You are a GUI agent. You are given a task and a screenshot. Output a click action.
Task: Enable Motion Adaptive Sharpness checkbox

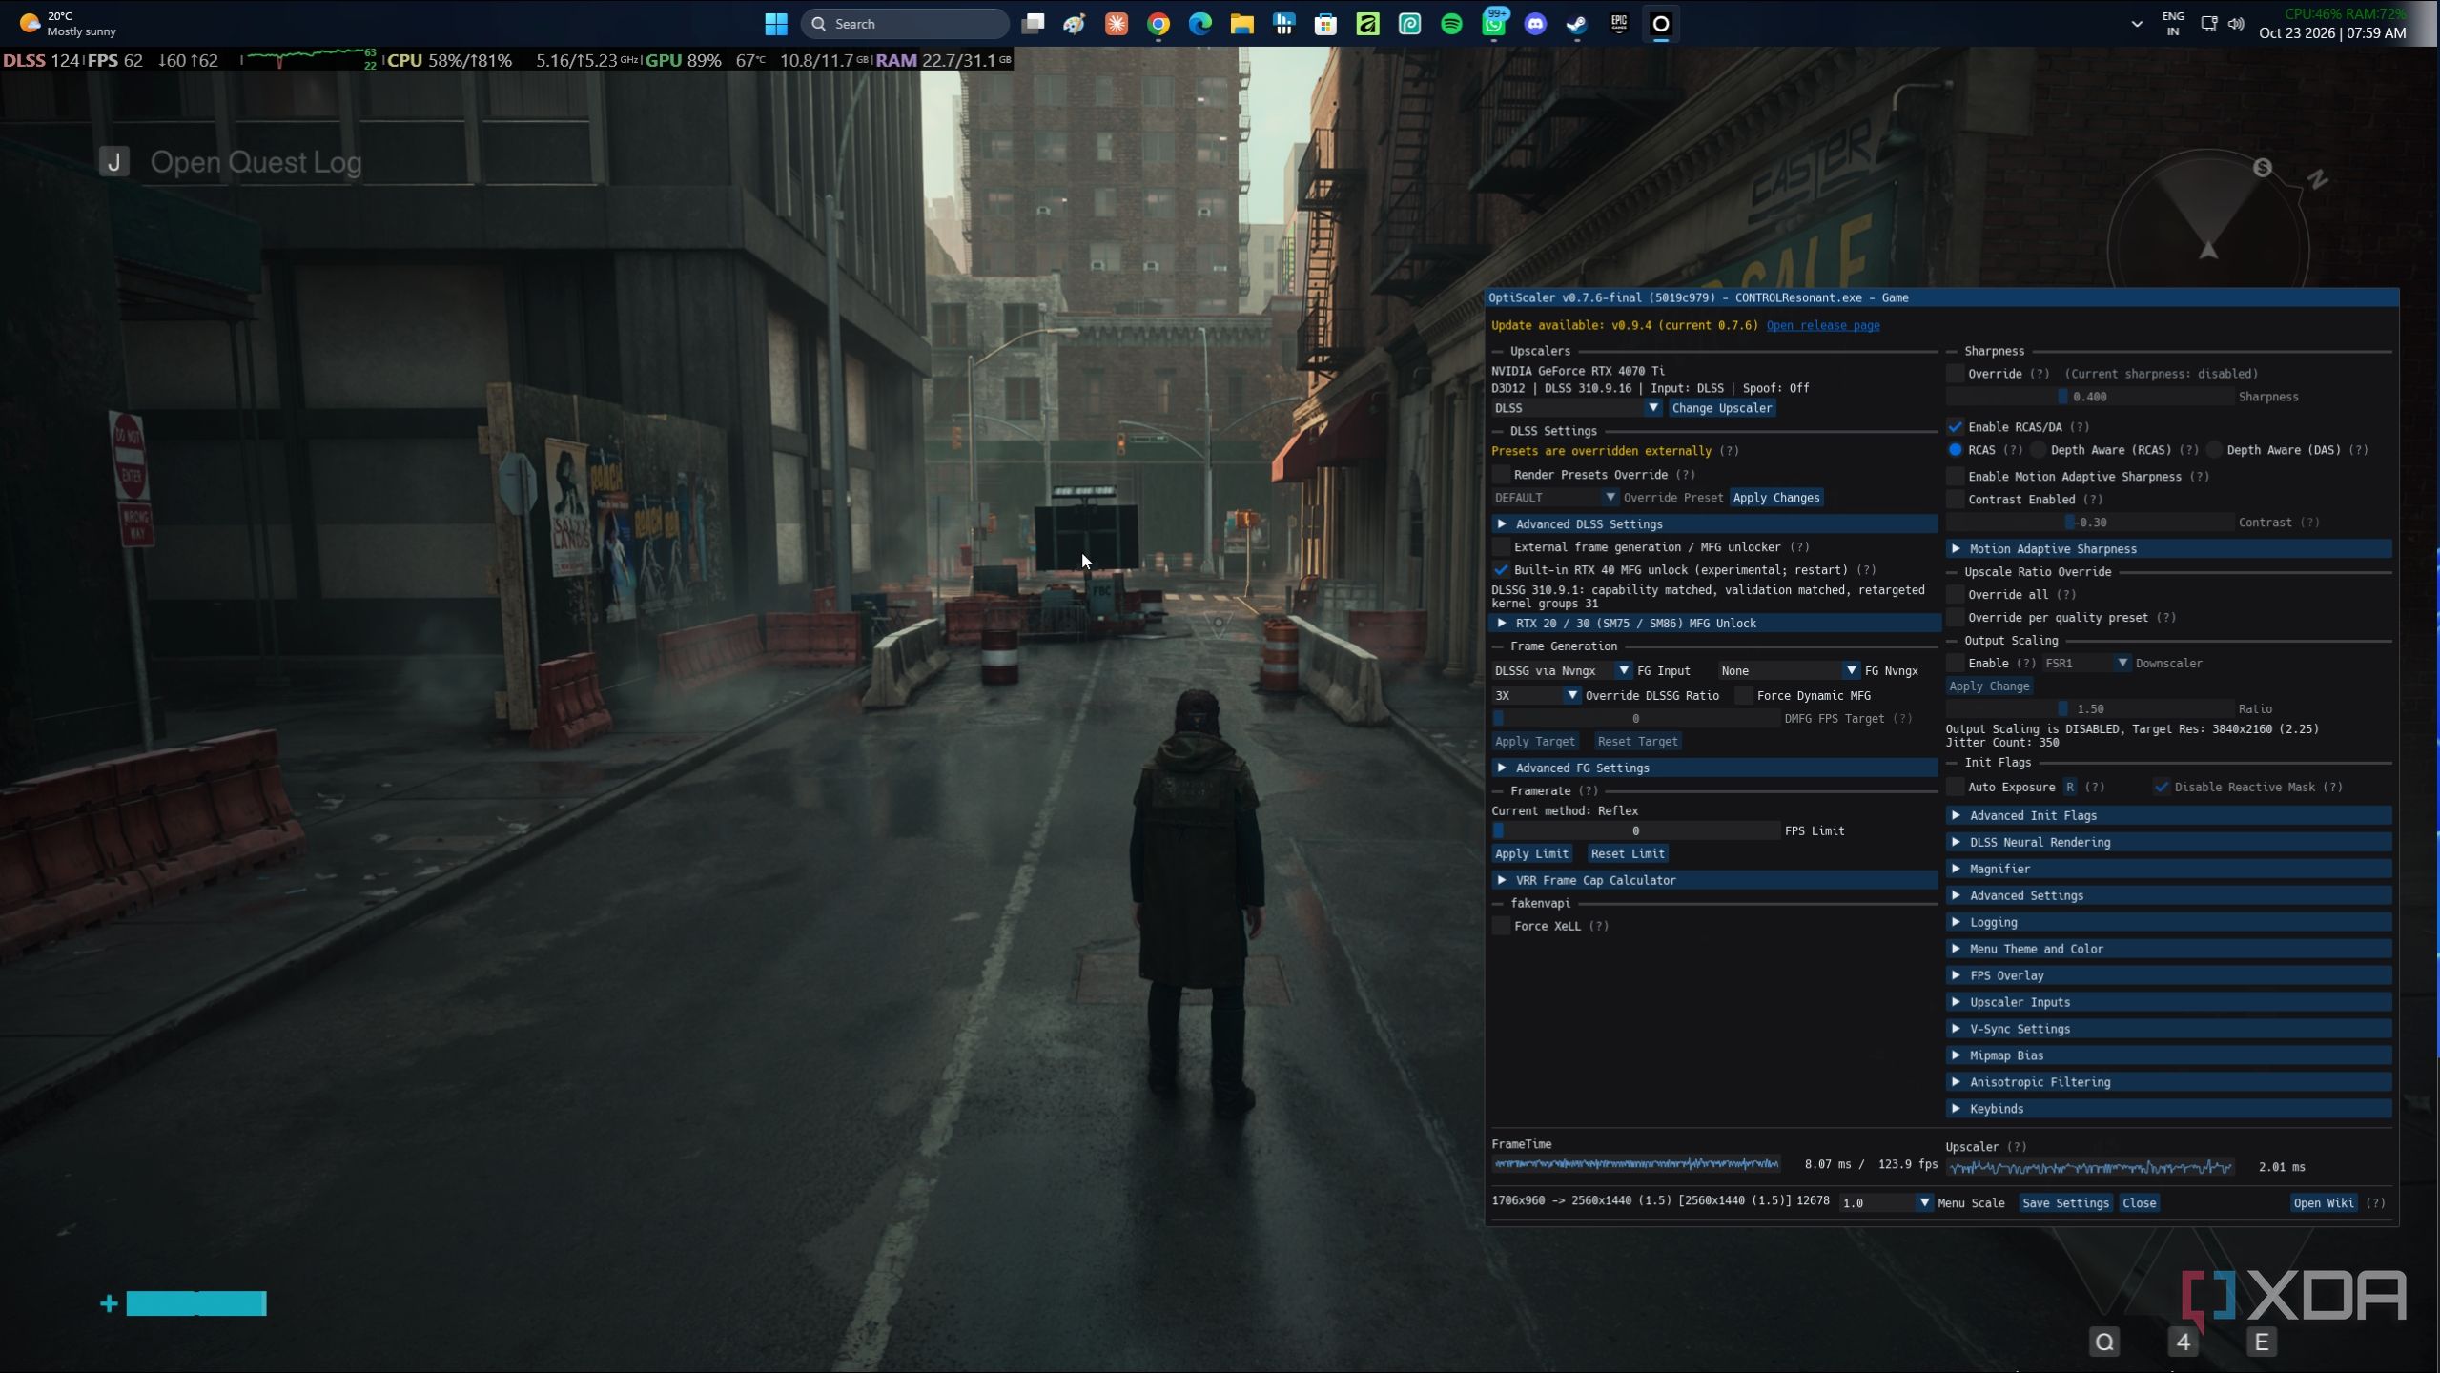[x=1955, y=477]
